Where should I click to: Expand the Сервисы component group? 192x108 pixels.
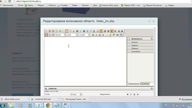pyautogui.click(x=129, y=45)
